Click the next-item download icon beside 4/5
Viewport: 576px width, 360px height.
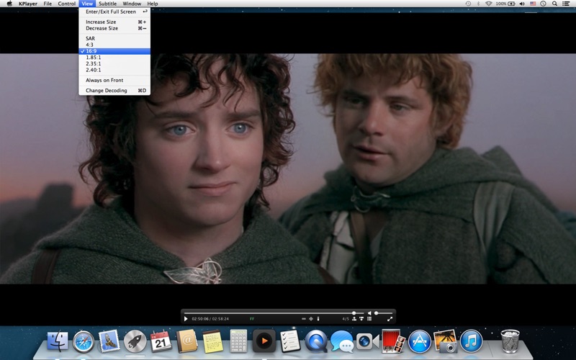361,319
